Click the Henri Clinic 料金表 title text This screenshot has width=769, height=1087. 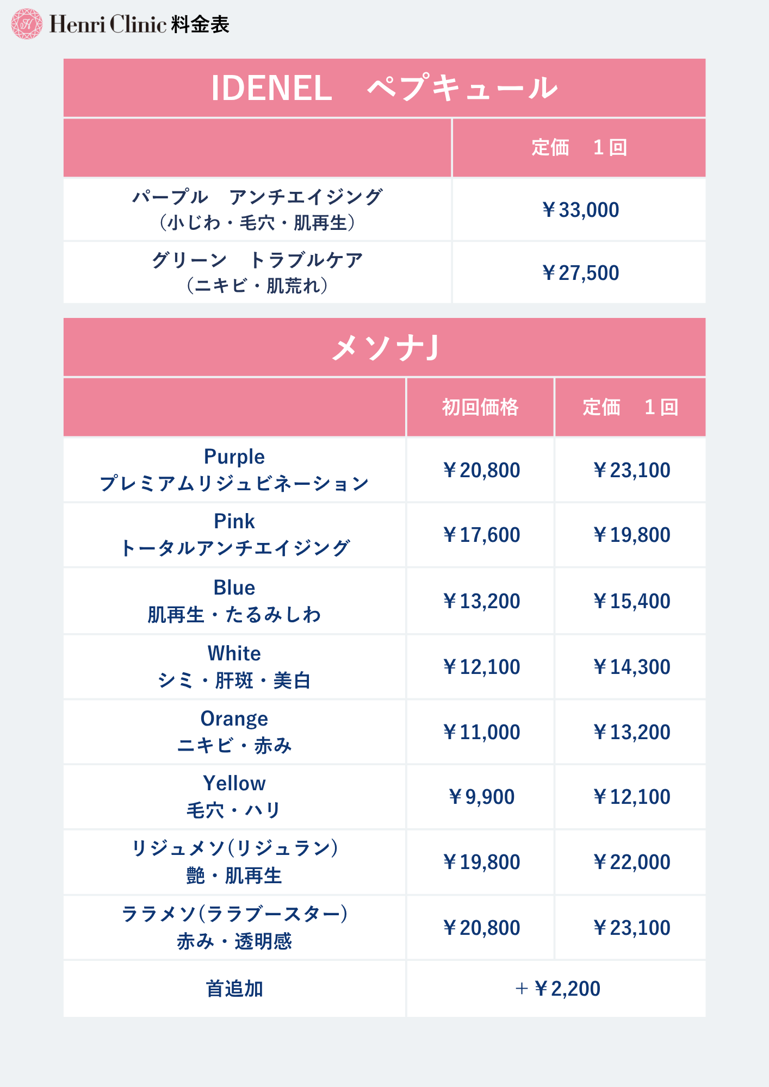pyautogui.click(x=140, y=24)
